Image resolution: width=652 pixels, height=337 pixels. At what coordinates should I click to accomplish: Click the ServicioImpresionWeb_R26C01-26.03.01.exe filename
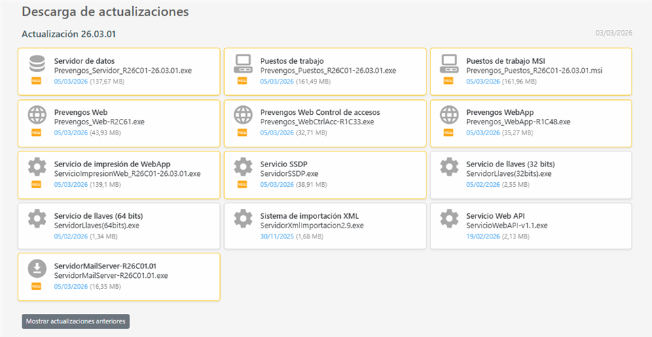127,174
